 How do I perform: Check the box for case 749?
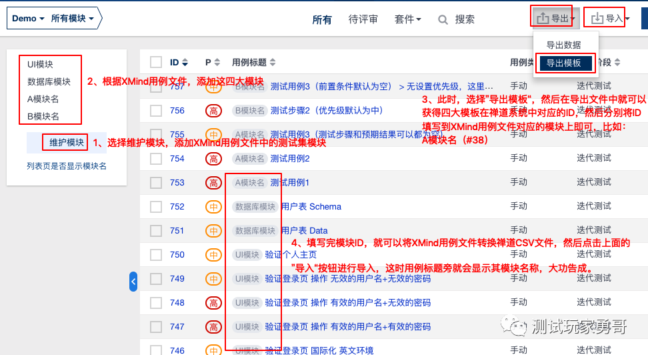point(156,279)
